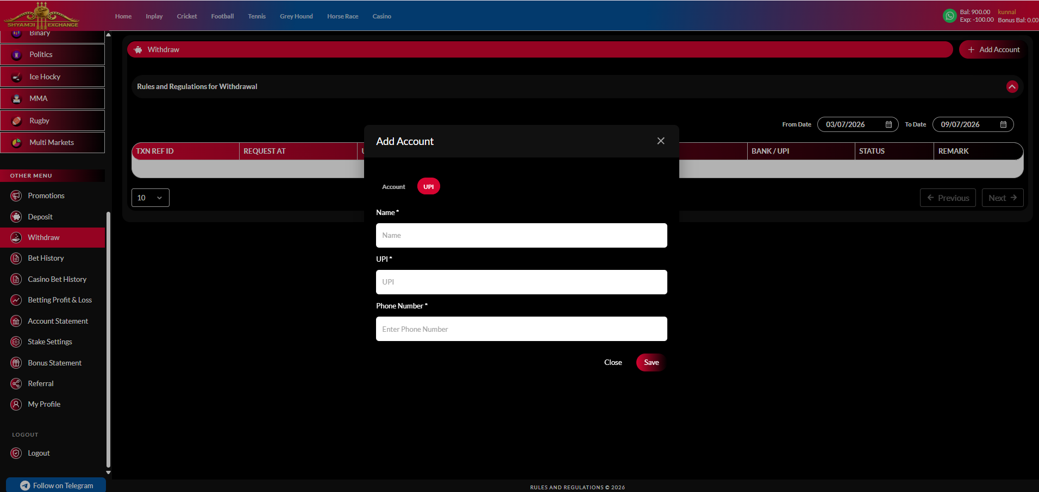
Task: Click the Ice Hocky sport icon
Action: click(x=17, y=77)
